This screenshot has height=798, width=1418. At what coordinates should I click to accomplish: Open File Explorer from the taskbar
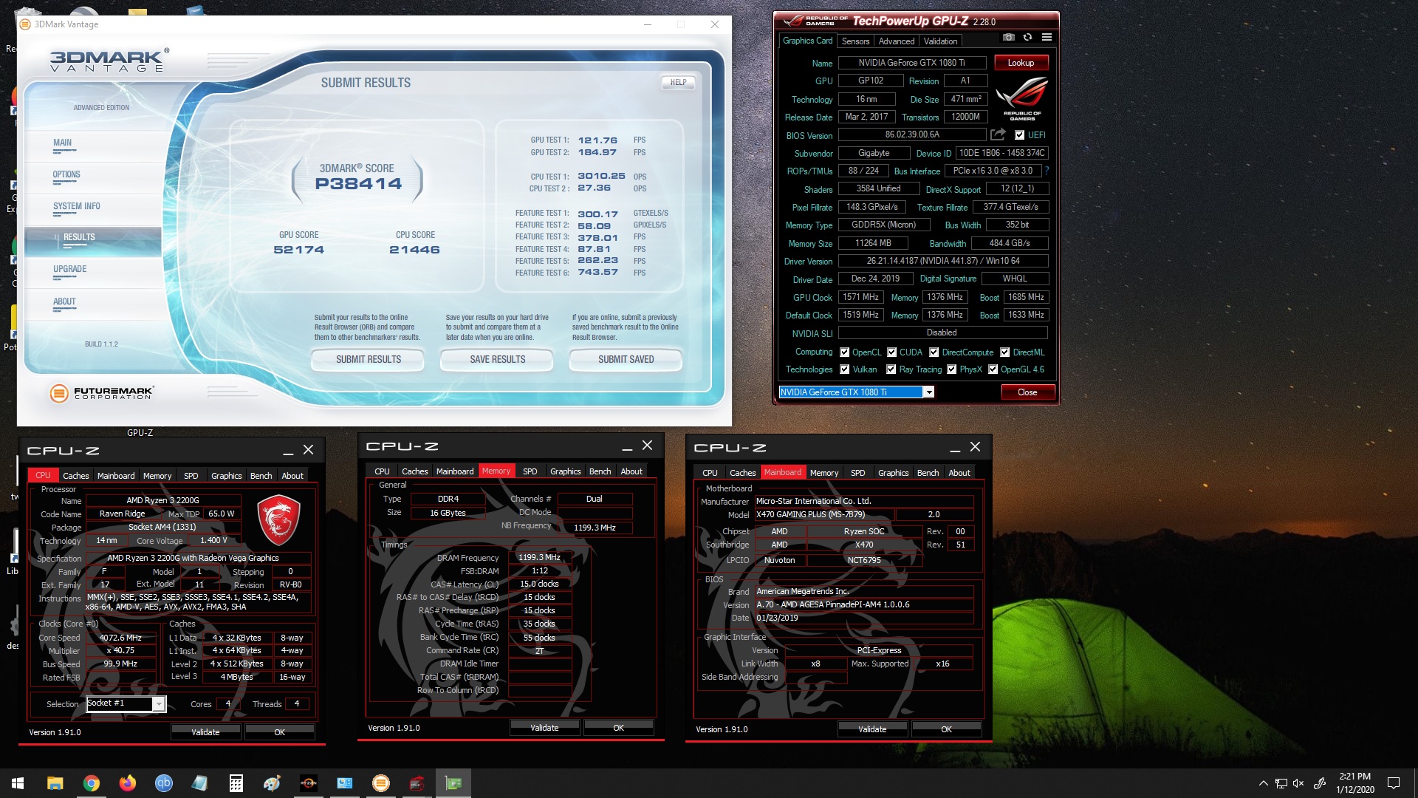click(x=55, y=783)
